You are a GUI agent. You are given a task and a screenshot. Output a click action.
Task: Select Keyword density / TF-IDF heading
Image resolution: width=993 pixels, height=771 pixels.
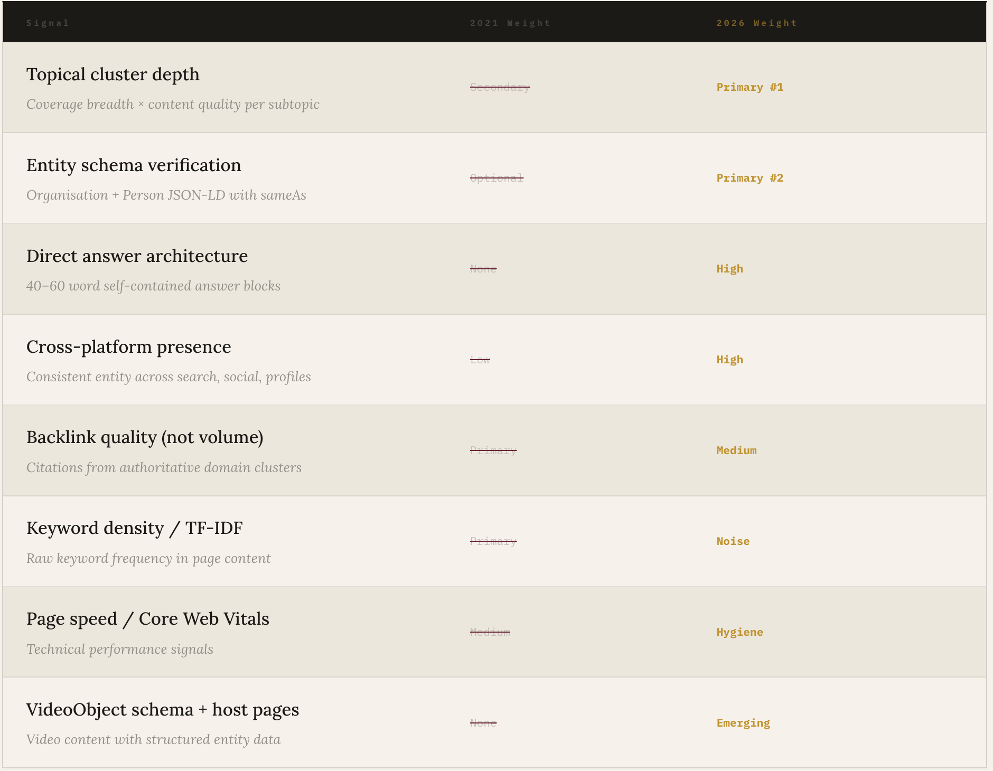(134, 528)
